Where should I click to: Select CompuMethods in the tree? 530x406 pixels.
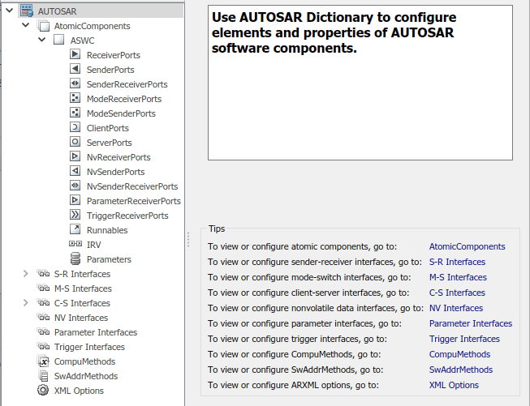(x=84, y=361)
